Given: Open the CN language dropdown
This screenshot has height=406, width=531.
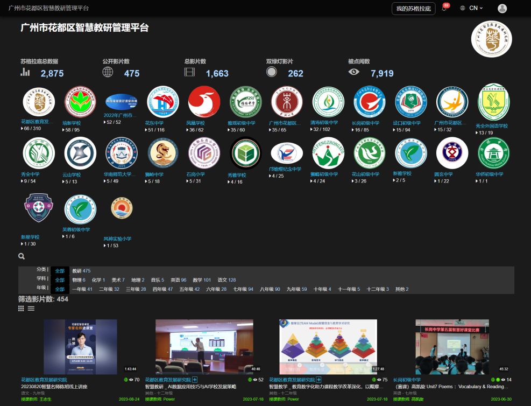Looking at the screenshot, I should pos(472,8).
